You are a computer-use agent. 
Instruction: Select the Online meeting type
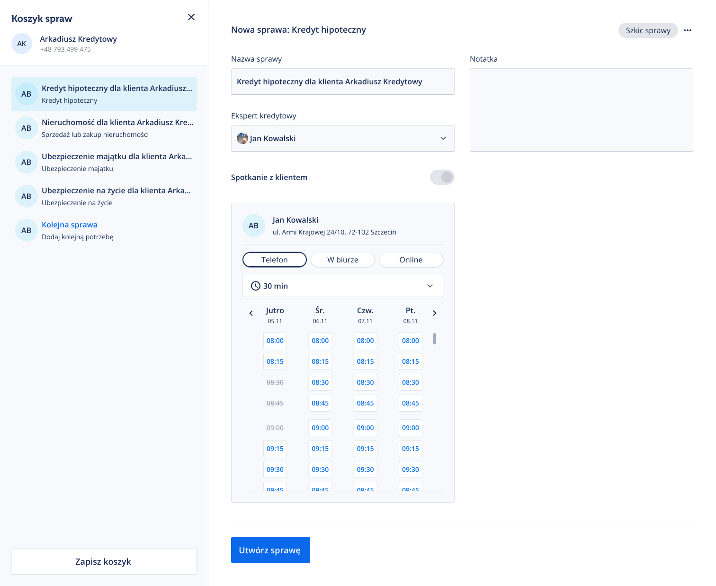click(411, 260)
